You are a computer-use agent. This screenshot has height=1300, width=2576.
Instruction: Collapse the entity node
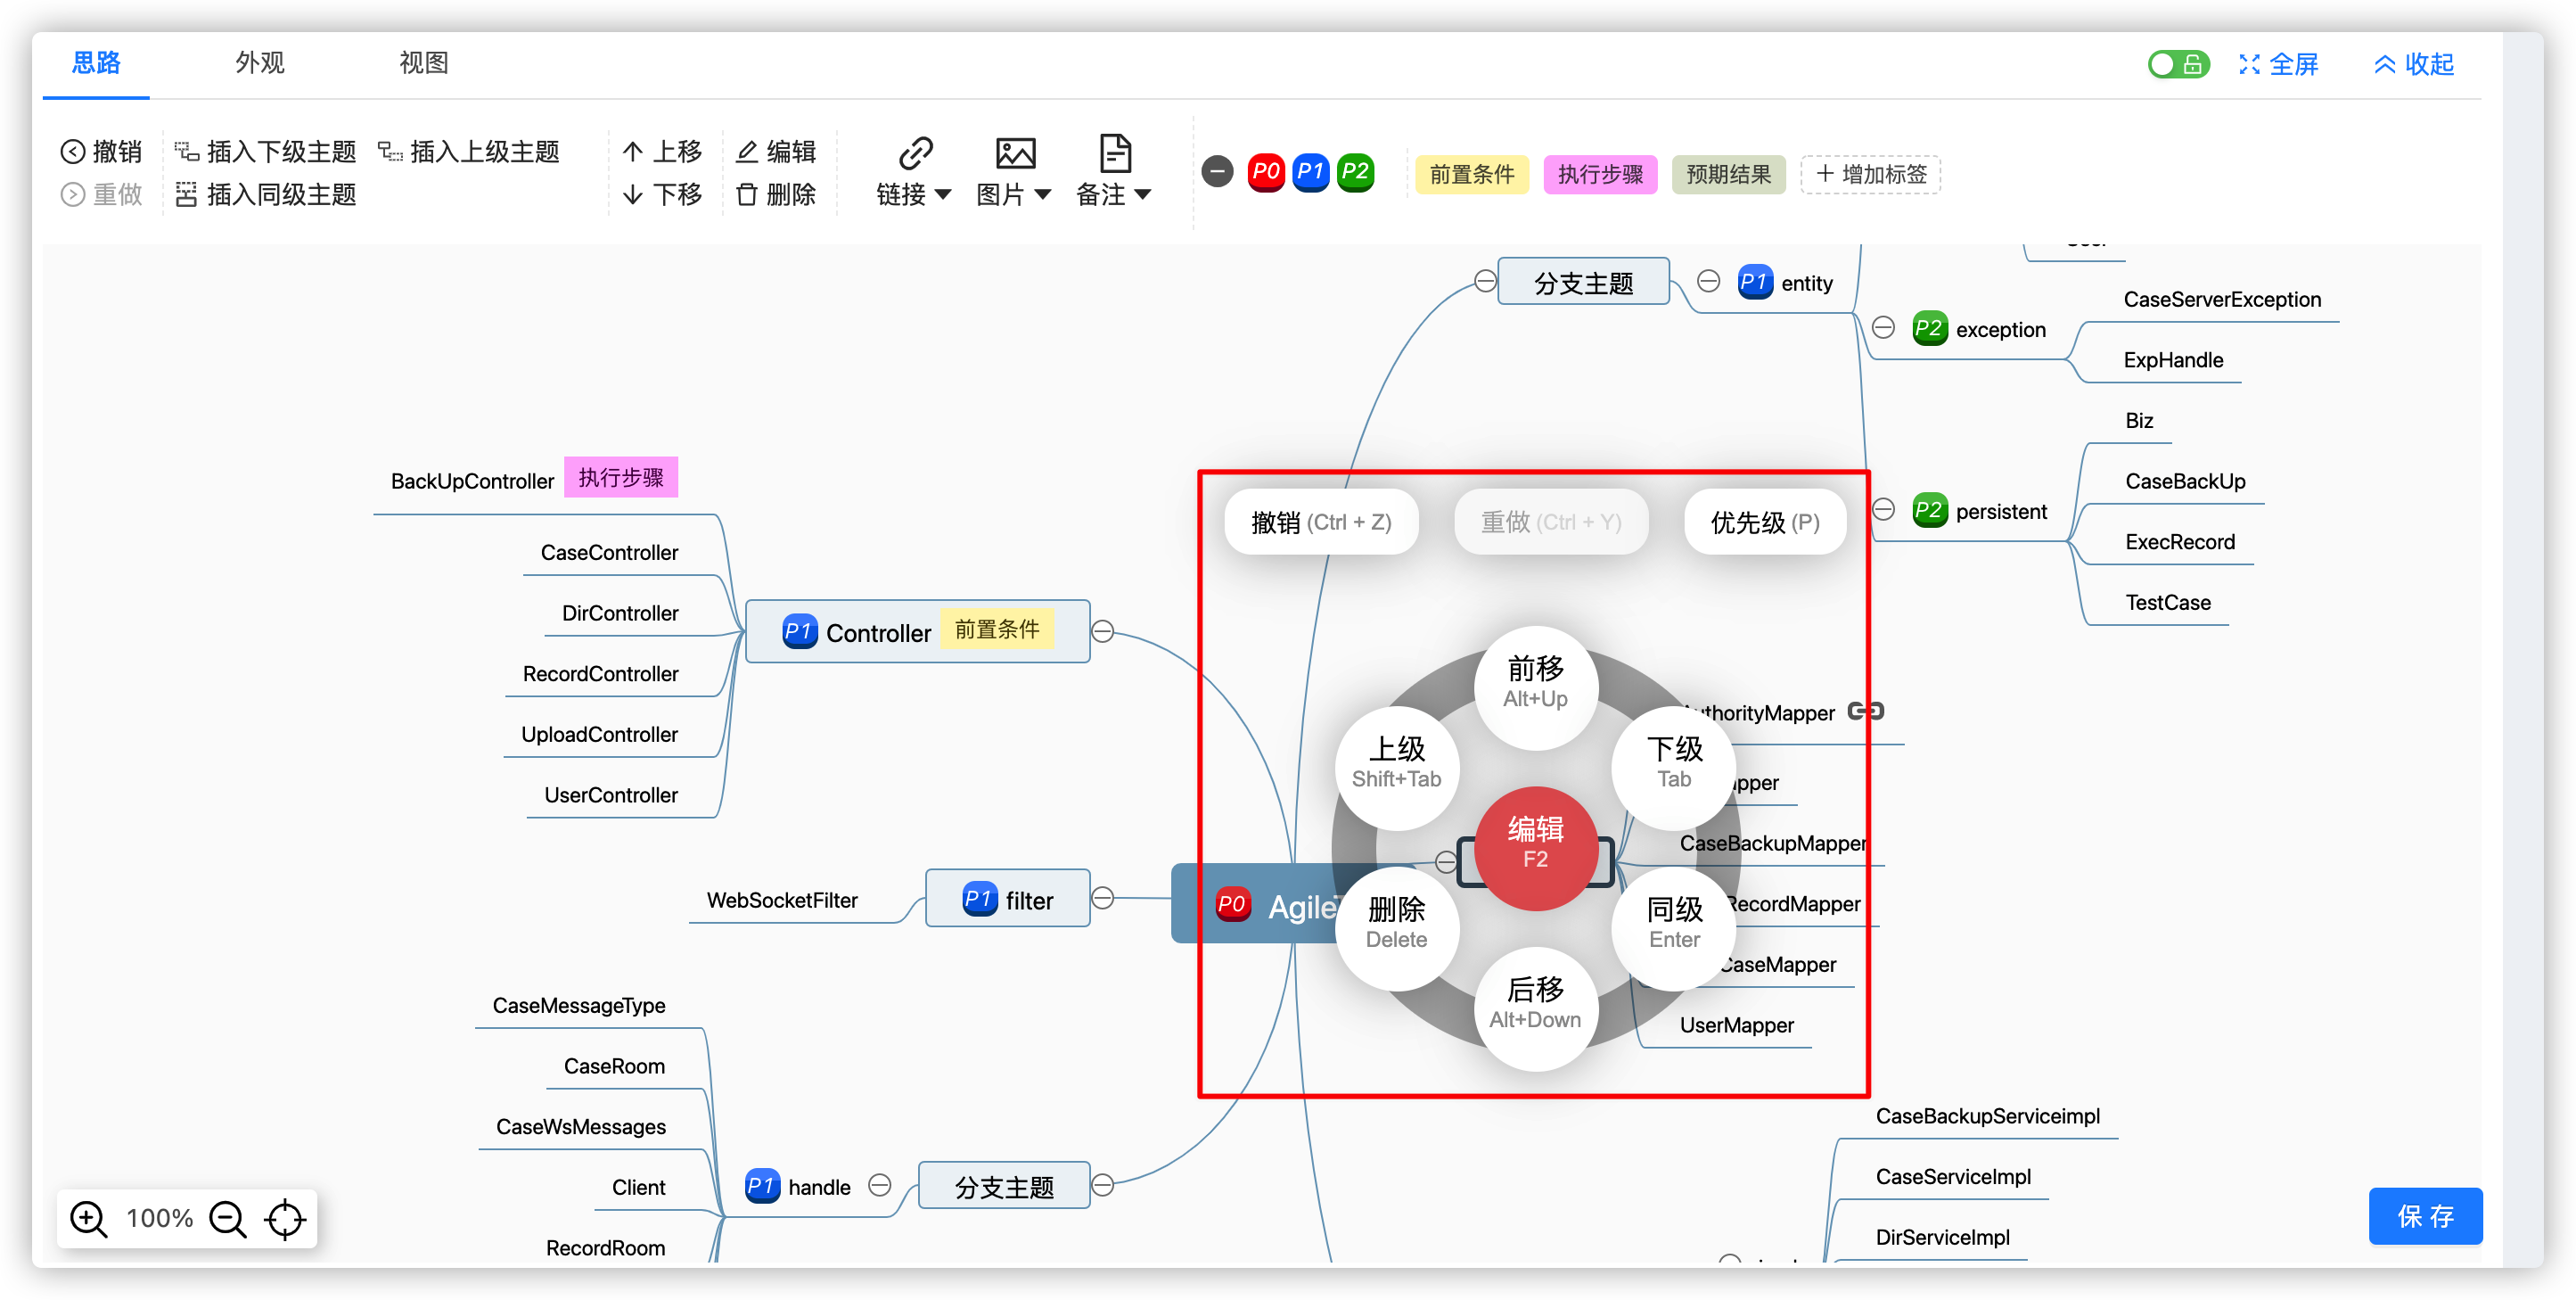pos(1708,281)
